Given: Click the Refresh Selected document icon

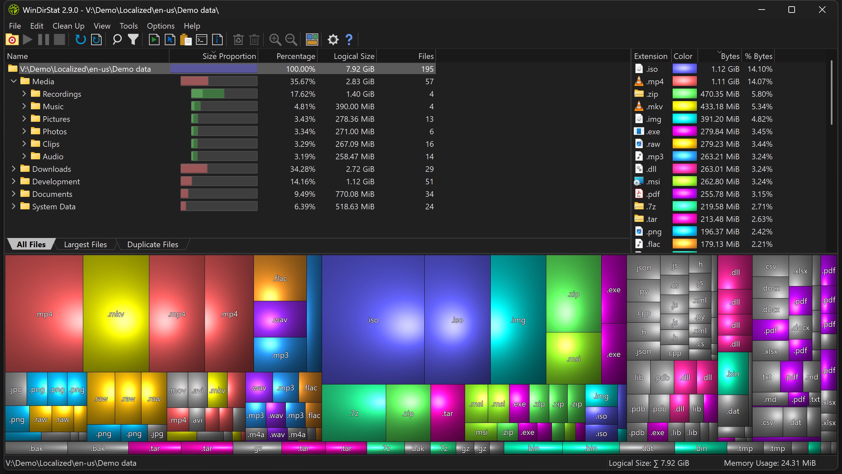Looking at the screenshot, I should [96, 40].
